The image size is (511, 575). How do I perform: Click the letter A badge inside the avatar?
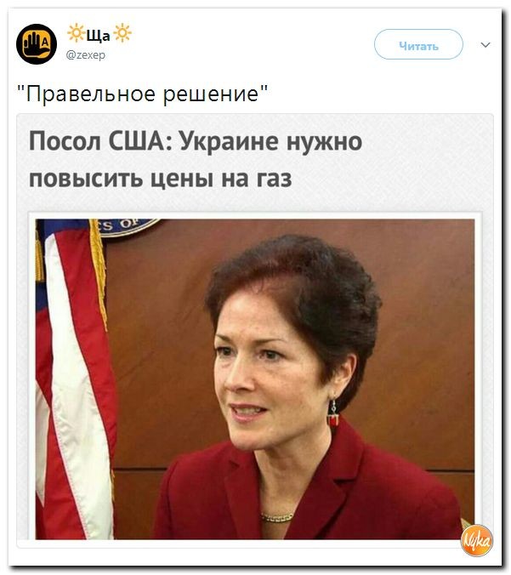click(x=45, y=43)
